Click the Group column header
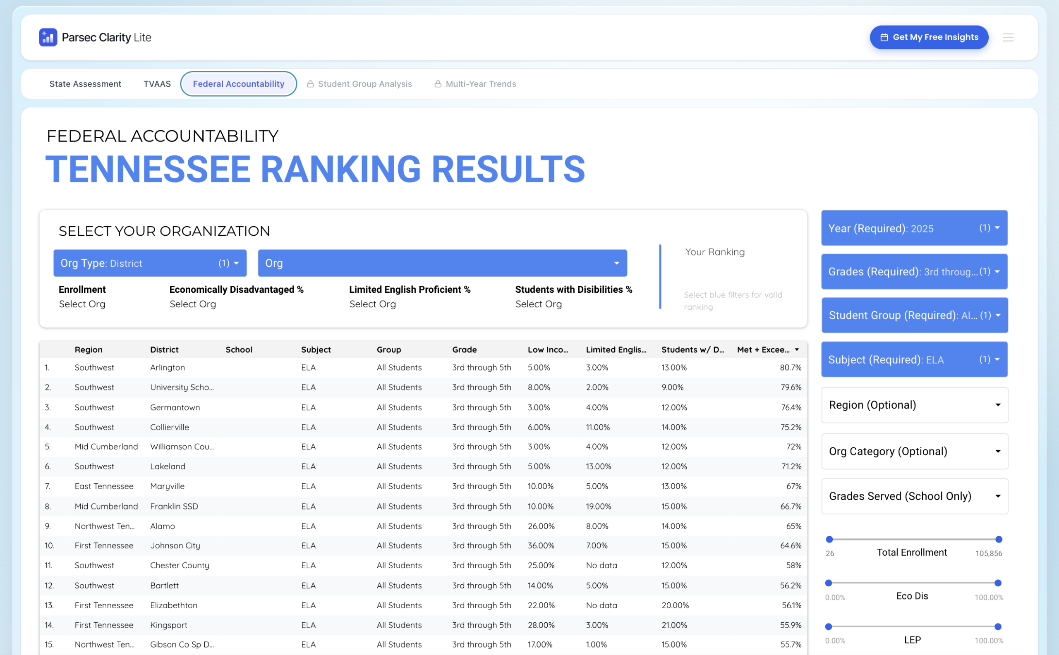 tap(389, 349)
